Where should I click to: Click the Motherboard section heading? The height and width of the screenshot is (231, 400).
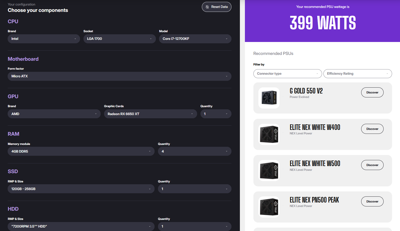point(23,59)
